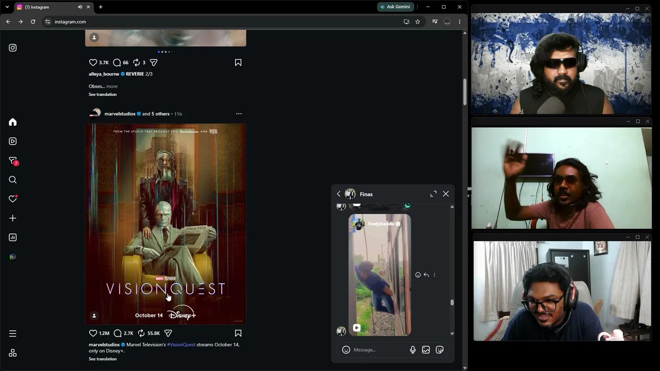This screenshot has width=660, height=371.
Task: Open the VisionQuest poster image
Action: point(166,224)
